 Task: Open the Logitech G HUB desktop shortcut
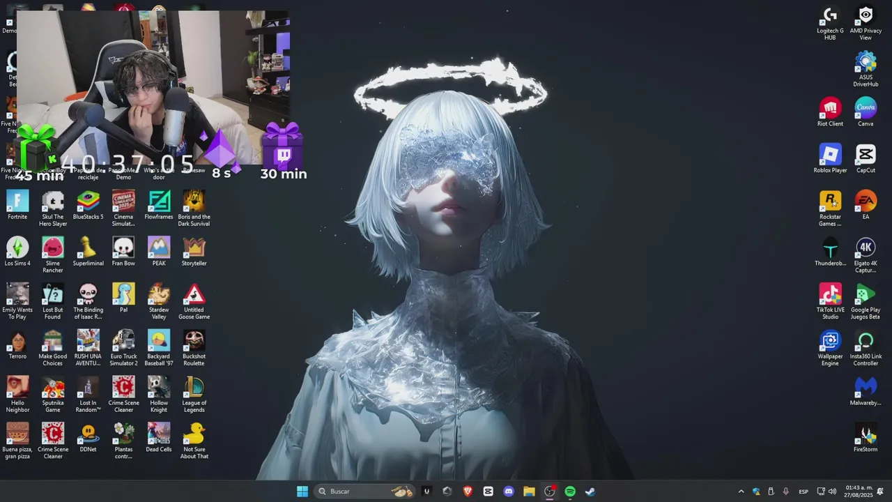tap(830, 23)
